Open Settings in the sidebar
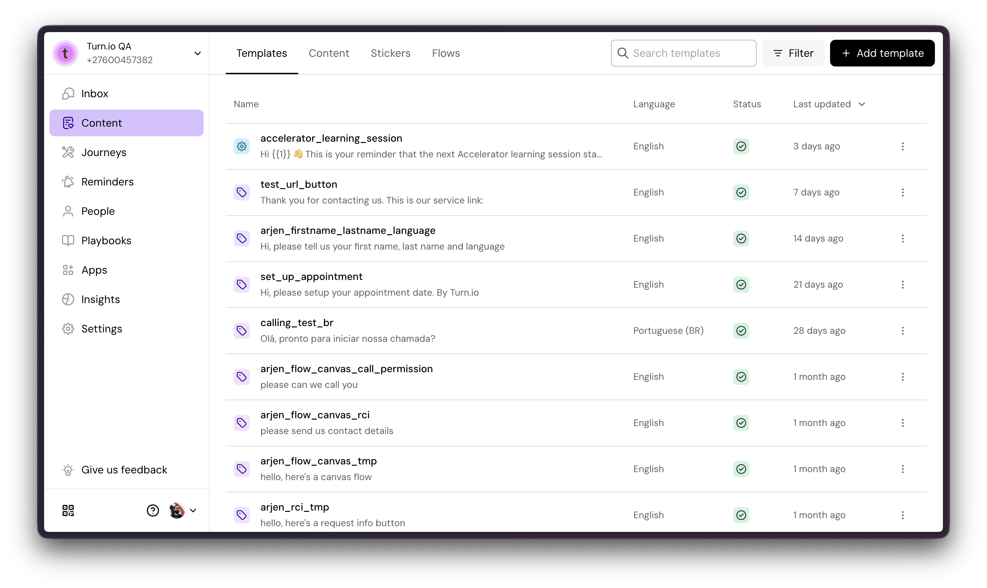 coord(126,329)
